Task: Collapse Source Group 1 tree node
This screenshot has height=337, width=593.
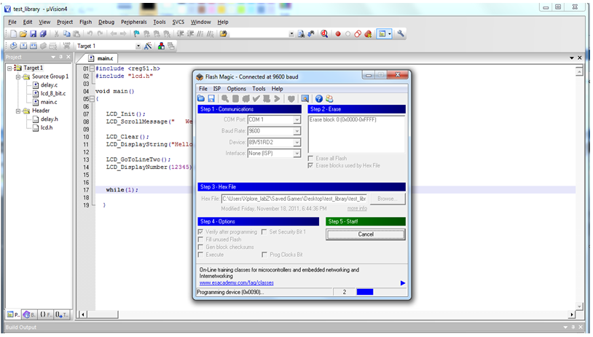Action: pyautogui.click(x=17, y=76)
